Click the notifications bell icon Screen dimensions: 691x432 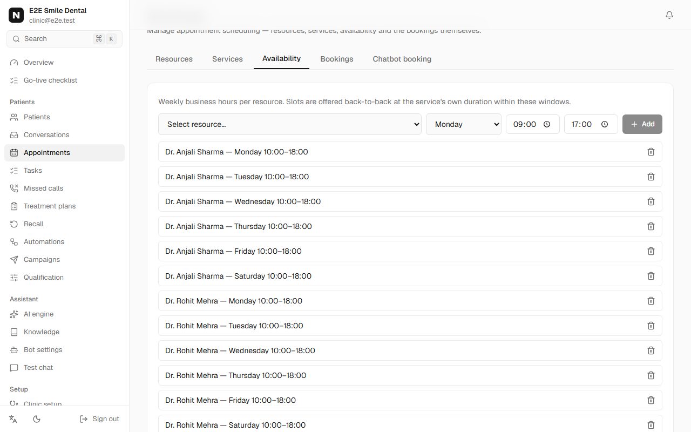point(669,15)
